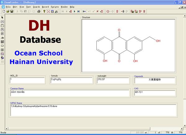Go to the previous record
This screenshot has height=135, width=186.
pyautogui.click(x=67, y=11)
